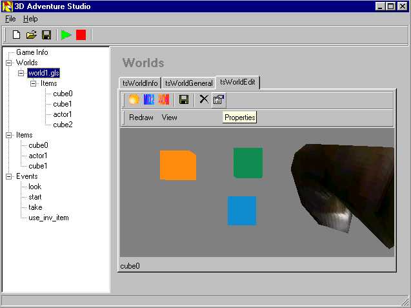Run the game with green play button
Image resolution: width=411 pixels, height=308 pixels.
click(66, 35)
